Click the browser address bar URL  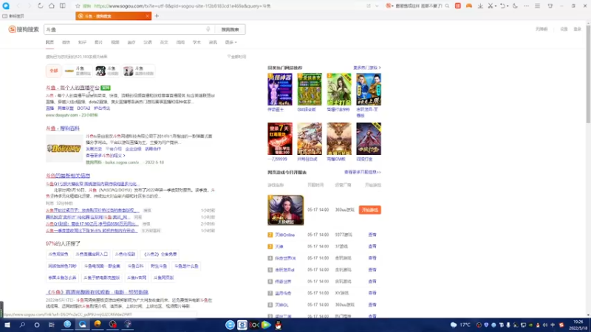click(182, 6)
